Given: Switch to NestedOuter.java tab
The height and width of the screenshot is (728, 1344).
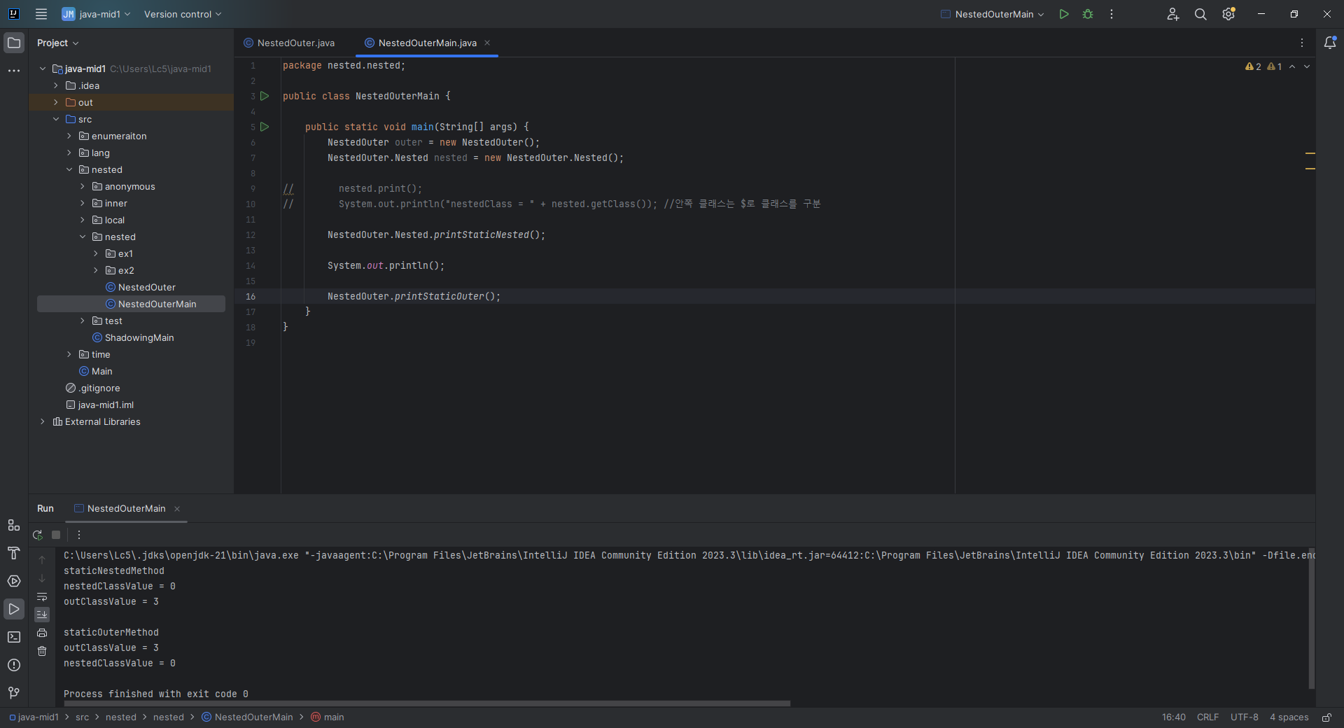Looking at the screenshot, I should tap(289, 43).
